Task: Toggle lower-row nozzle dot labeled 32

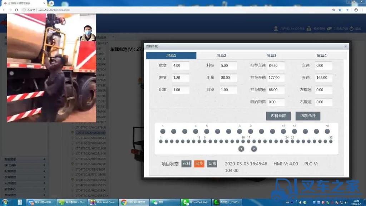Action: 331,141
